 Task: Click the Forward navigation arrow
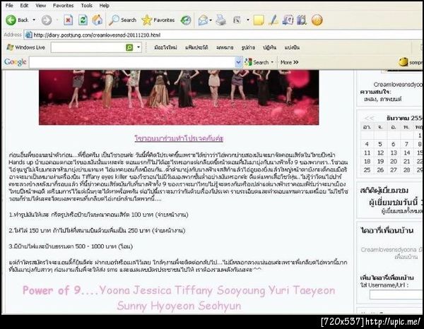47,20
